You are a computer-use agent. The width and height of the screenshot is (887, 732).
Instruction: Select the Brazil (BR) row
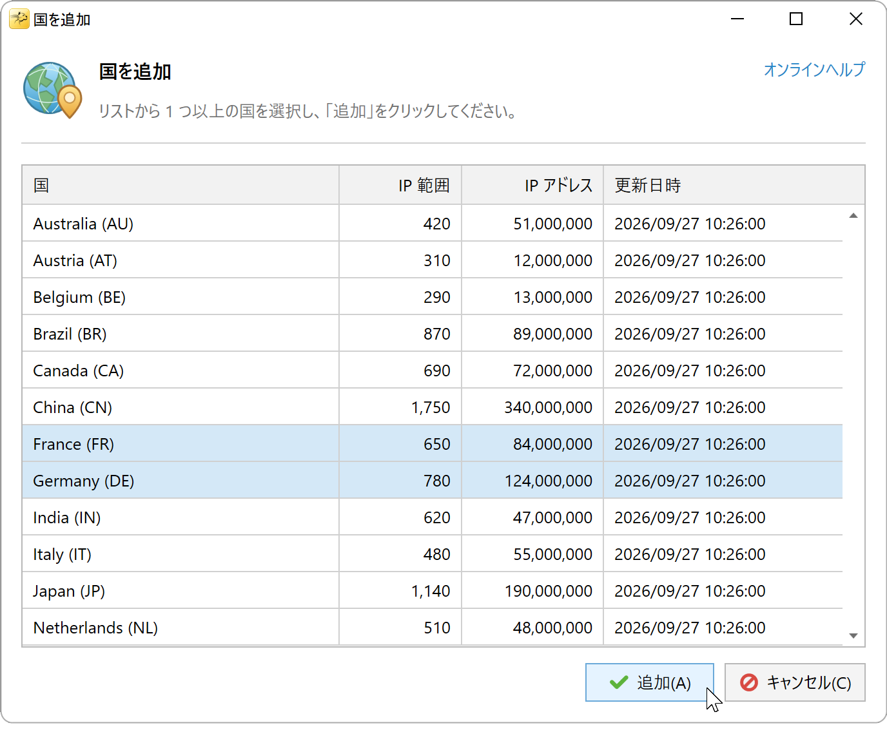point(433,334)
